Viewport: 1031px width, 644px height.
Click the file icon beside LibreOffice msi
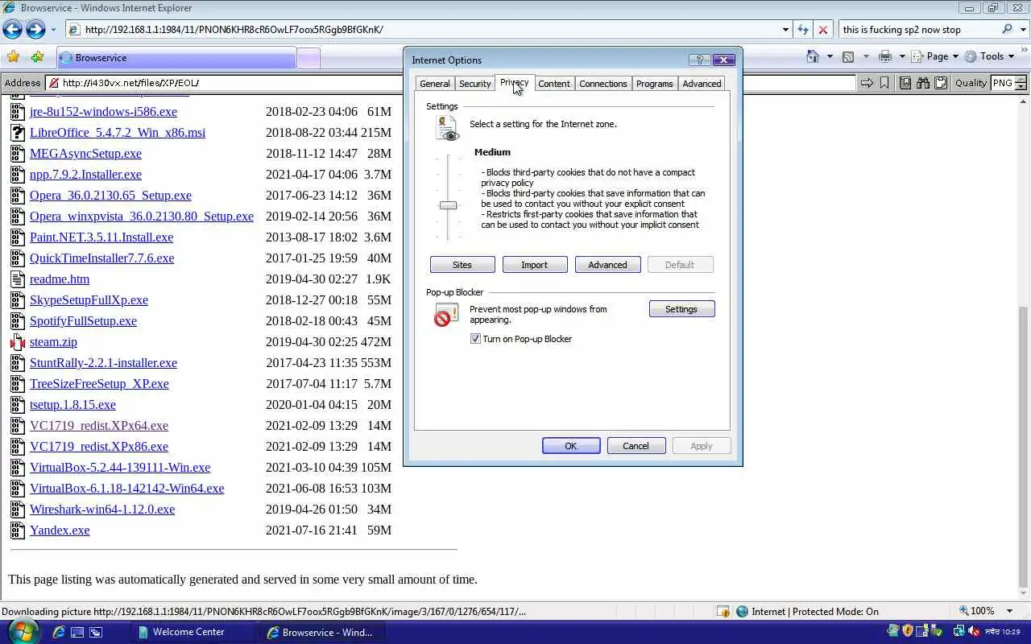click(18, 133)
